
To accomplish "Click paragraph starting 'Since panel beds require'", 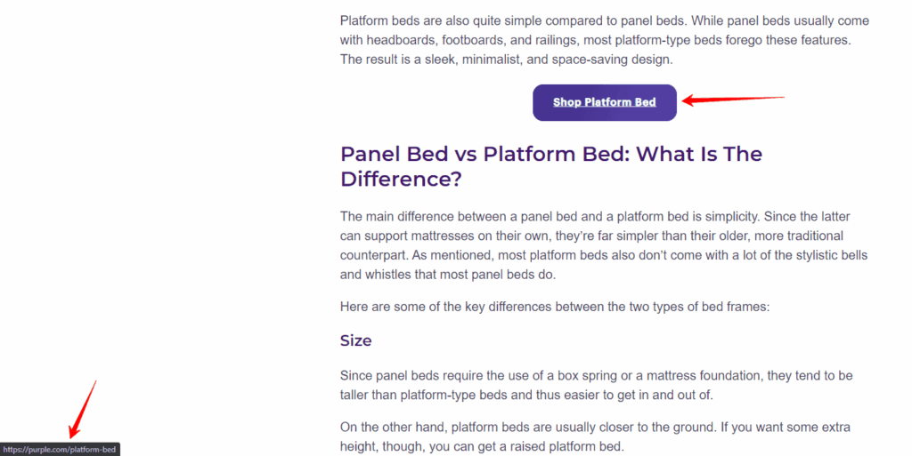I will point(596,385).
